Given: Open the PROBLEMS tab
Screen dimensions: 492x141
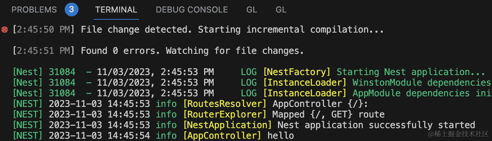Looking at the screenshot, I should click(34, 10).
